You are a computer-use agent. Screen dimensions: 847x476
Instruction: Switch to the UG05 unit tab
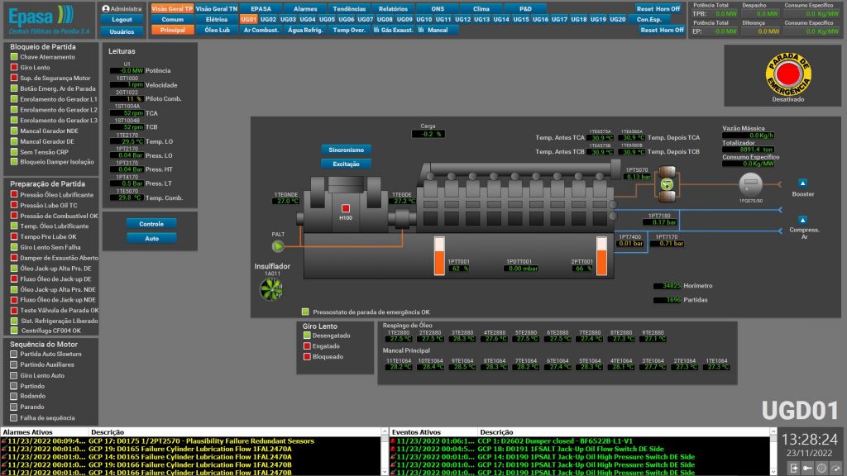[327, 19]
